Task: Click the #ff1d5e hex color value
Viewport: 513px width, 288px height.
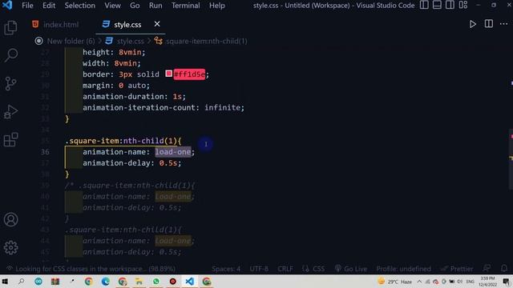Action: tap(189, 74)
